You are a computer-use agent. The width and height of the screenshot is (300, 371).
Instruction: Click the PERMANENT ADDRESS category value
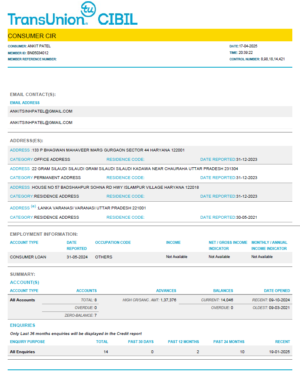click(57, 178)
